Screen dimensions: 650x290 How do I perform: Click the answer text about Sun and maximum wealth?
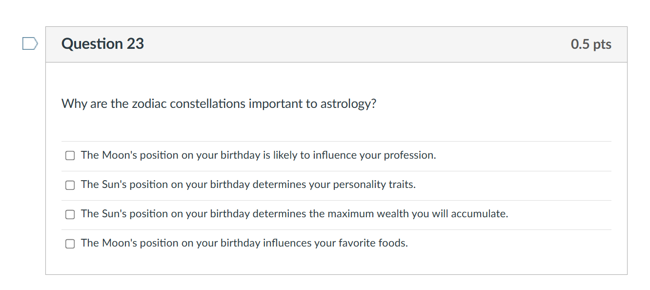[294, 214]
